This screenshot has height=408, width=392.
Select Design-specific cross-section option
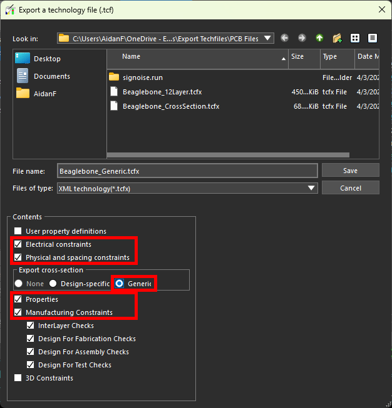pyautogui.click(x=53, y=284)
